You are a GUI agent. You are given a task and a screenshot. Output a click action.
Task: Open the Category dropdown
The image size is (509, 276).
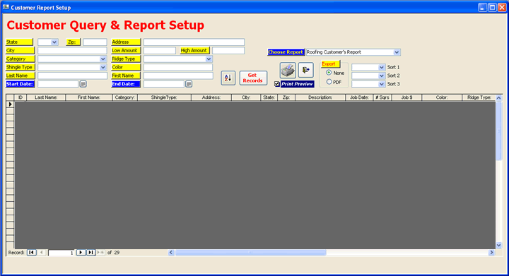(103, 59)
